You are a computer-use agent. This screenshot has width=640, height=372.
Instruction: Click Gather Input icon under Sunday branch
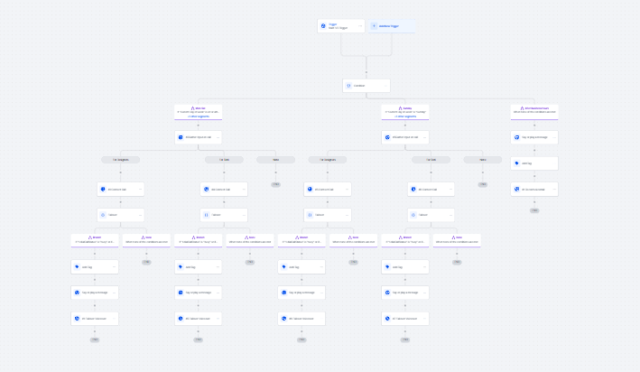click(387, 137)
